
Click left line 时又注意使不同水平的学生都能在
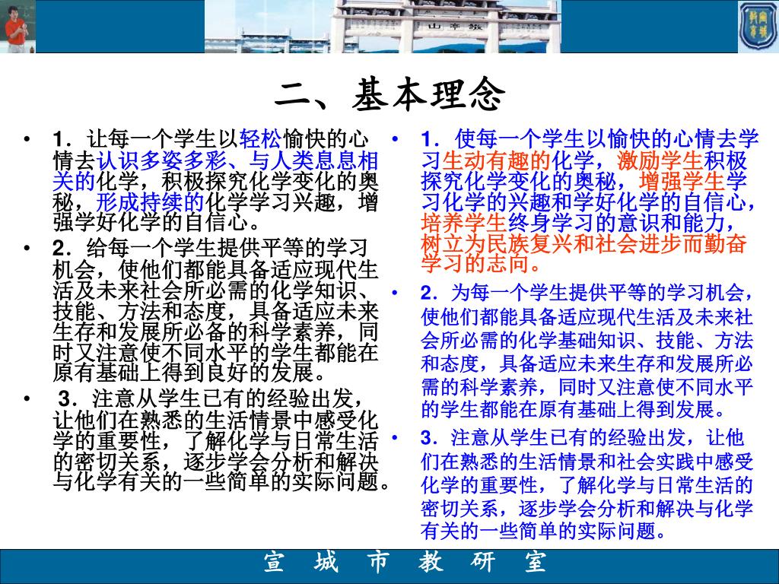(x=215, y=353)
